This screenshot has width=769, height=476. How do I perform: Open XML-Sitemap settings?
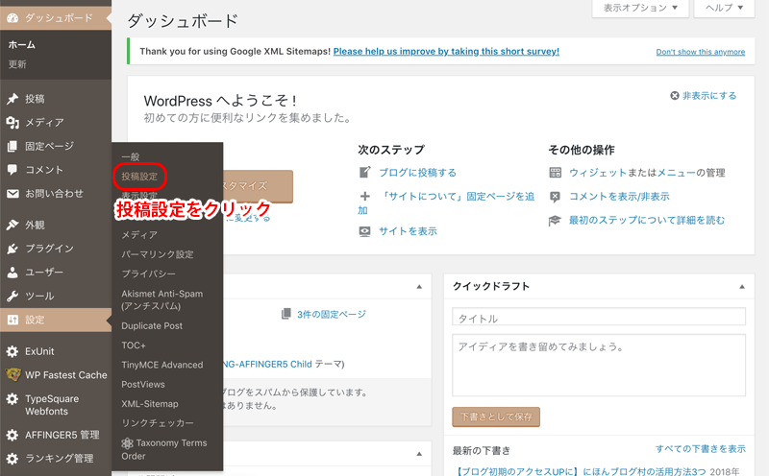(150, 404)
